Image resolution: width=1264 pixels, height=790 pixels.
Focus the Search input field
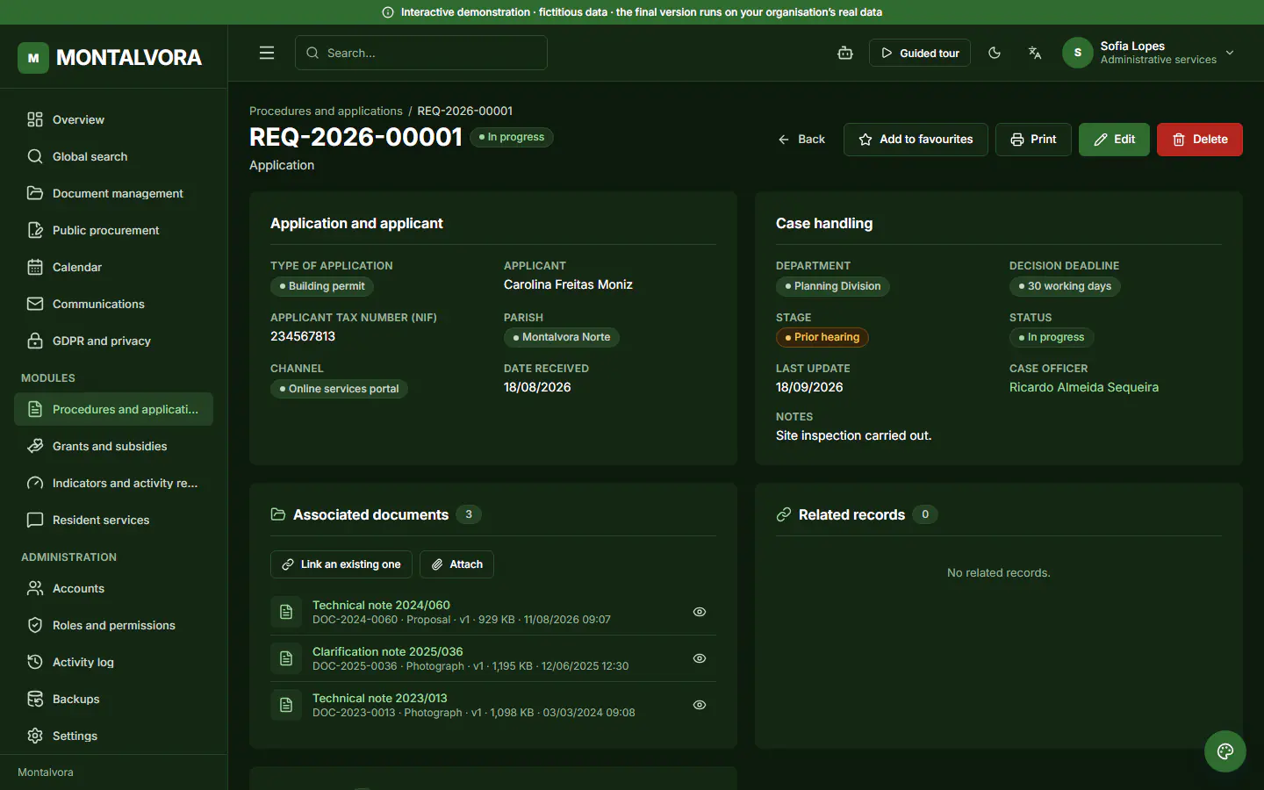pos(421,53)
